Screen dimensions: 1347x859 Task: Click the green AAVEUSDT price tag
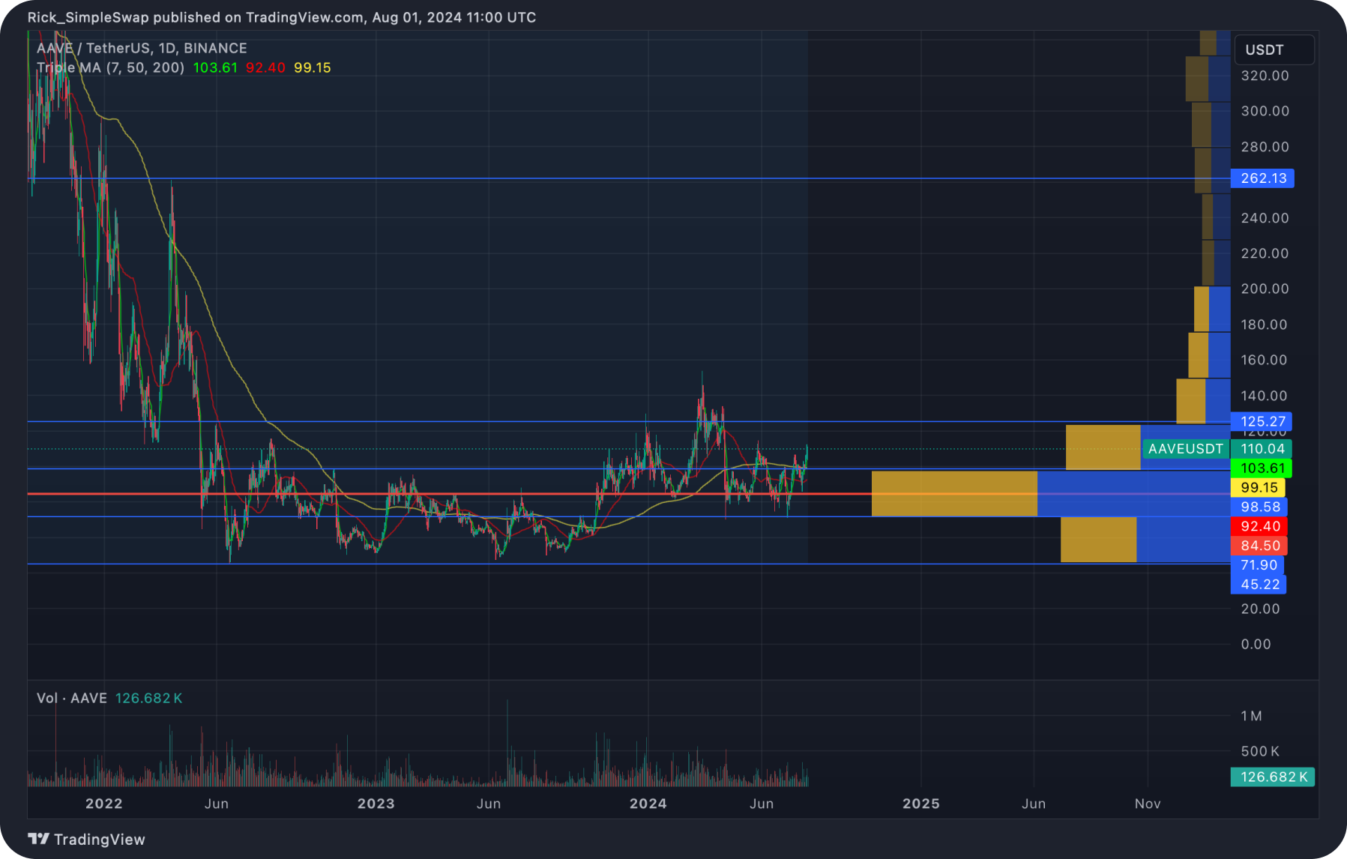coord(1186,449)
